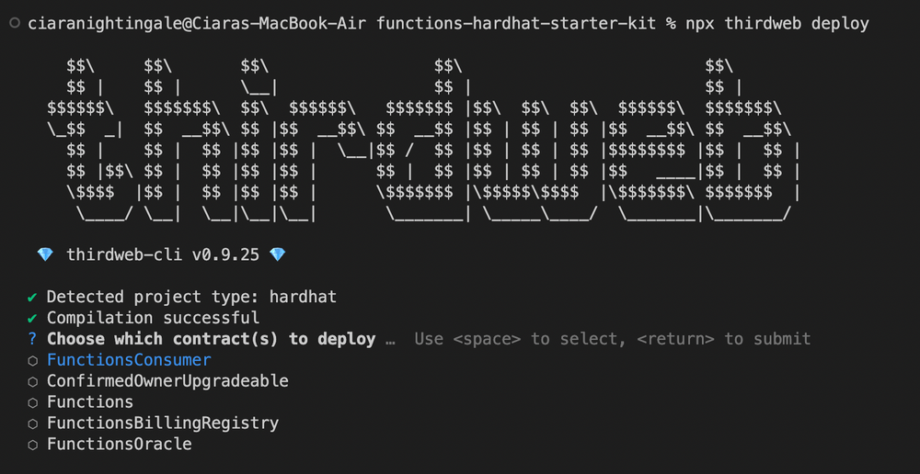
Task: Click the thirdweb-cli v0.9.25 version text
Action: (x=163, y=254)
